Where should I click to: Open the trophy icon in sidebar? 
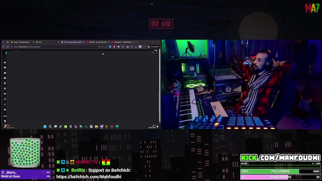point(5,83)
